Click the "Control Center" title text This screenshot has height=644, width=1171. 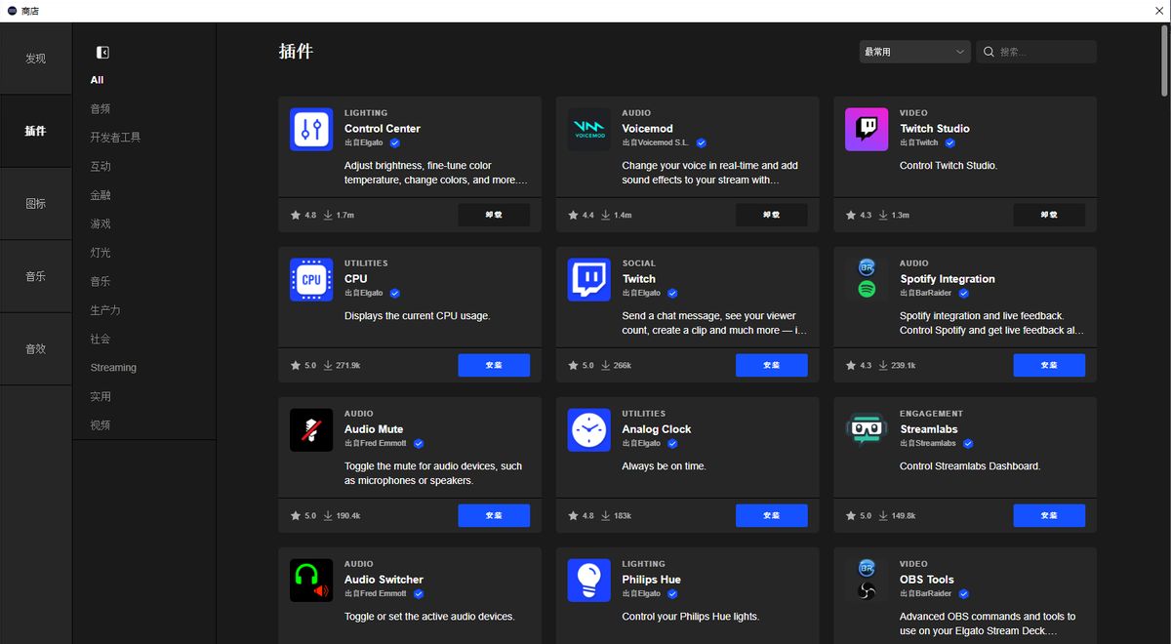click(383, 129)
